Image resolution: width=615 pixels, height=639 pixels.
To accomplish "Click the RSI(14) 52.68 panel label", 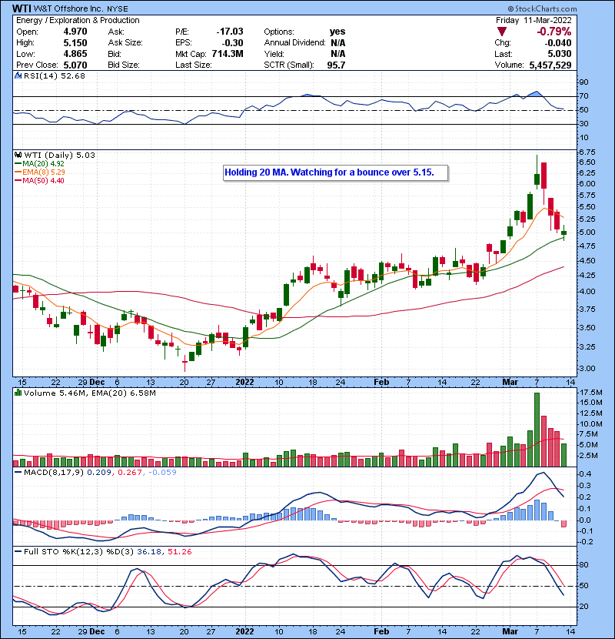I will click(54, 75).
